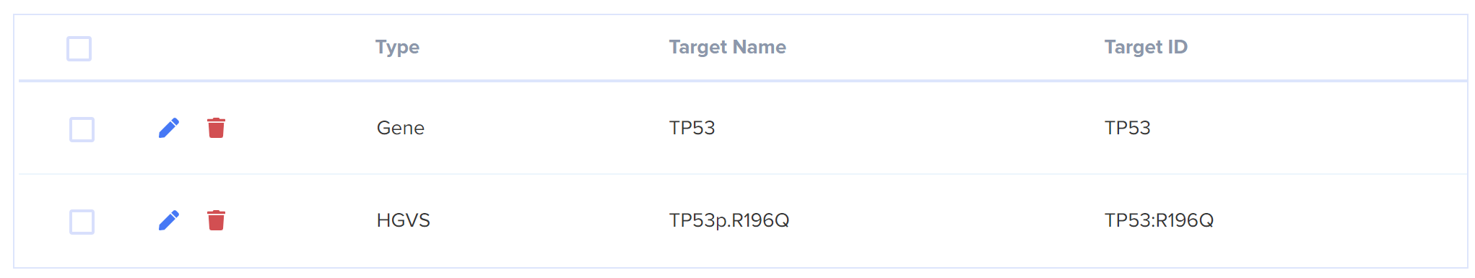Click the Target ID column header

[x=1146, y=47]
